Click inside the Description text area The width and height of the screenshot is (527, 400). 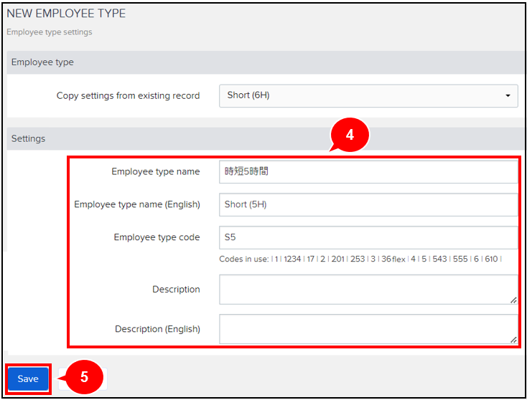pyautogui.click(x=368, y=290)
